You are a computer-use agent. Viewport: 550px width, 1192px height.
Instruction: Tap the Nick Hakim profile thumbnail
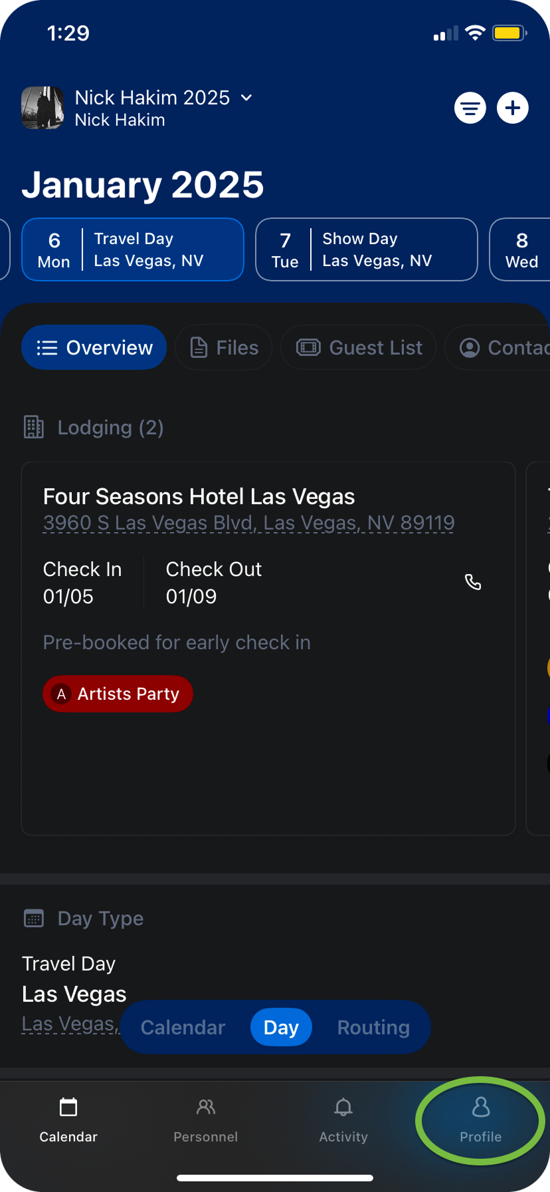click(43, 108)
